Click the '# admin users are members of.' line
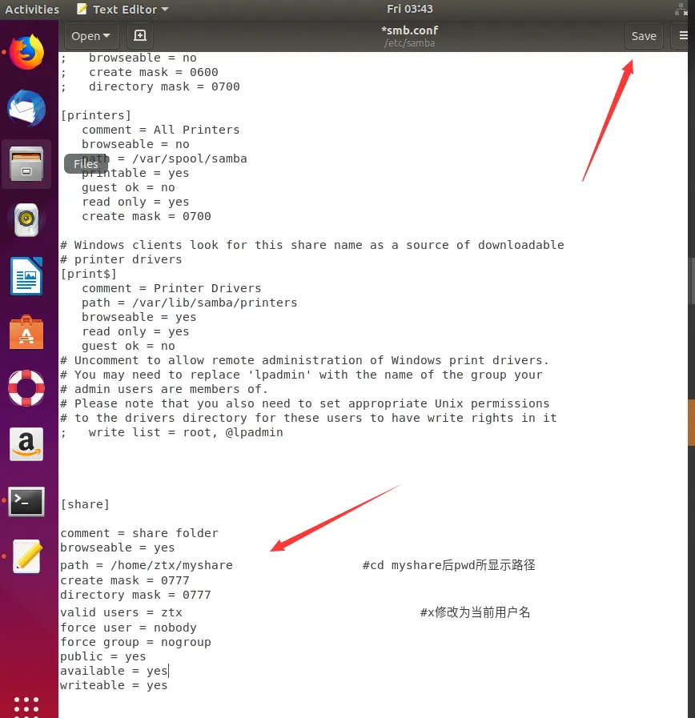 click(x=164, y=389)
